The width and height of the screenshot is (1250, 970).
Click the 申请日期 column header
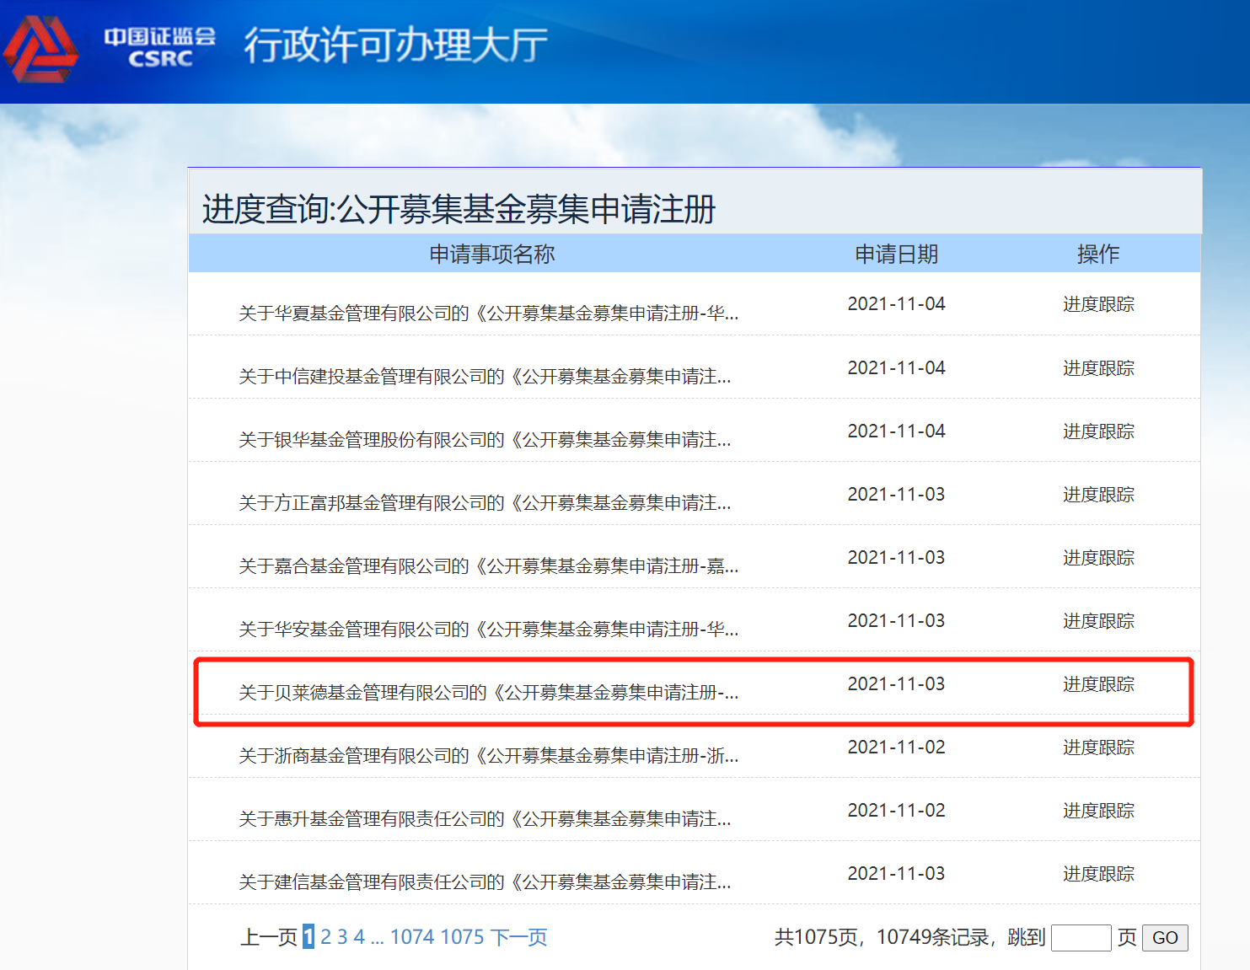(x=897, y=254)
